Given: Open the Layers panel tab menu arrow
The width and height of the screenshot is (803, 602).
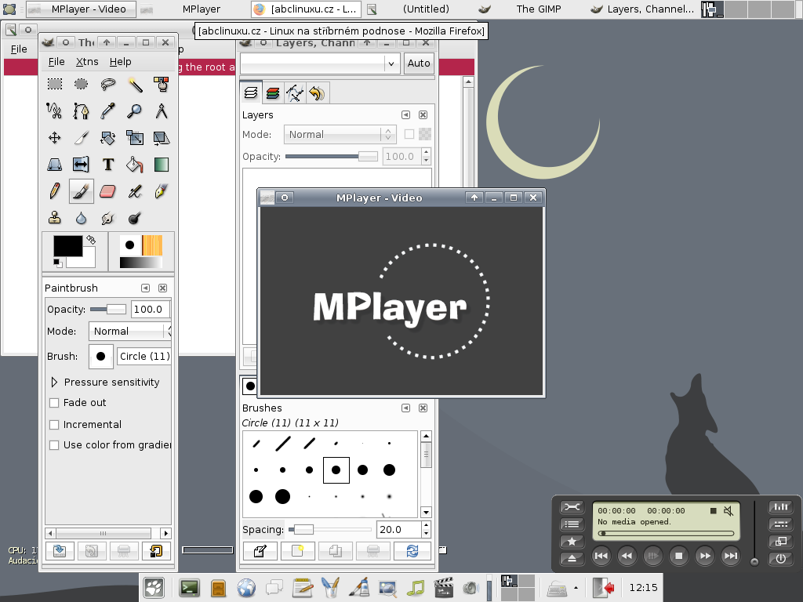Looking at the screenshot, I should 405,114.
